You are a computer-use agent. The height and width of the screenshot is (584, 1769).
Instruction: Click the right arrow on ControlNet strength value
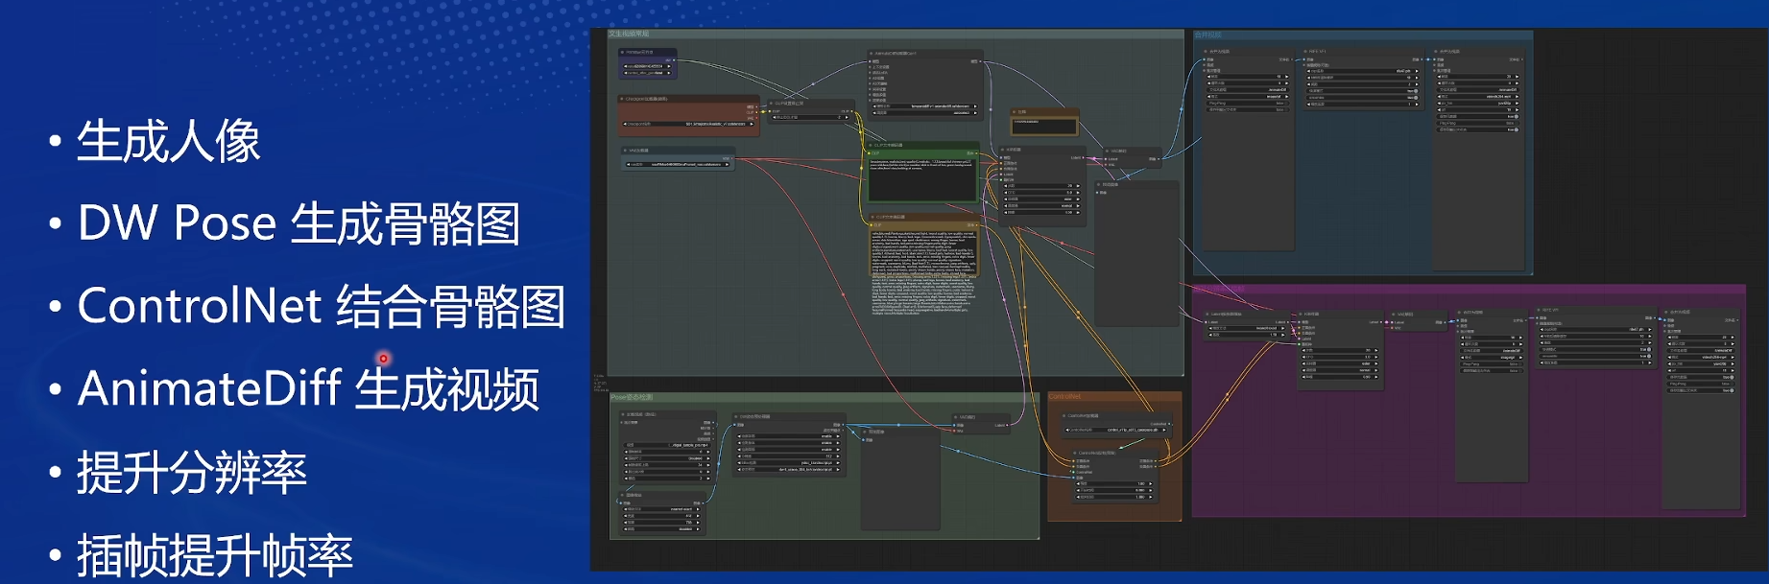tap(1153, 483)
